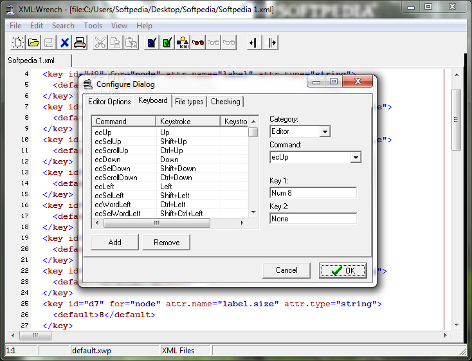Open the Category dropdown arrow
Image resolution: width=472 pixels, height=361 pixels.
325,132
